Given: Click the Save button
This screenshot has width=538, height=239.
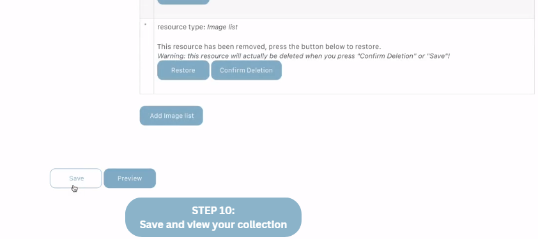Looking at the screenshot, I should click(76, 178).
